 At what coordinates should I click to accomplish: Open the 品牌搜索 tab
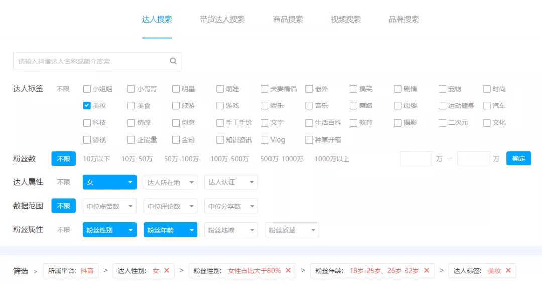[x=403, y=19]
